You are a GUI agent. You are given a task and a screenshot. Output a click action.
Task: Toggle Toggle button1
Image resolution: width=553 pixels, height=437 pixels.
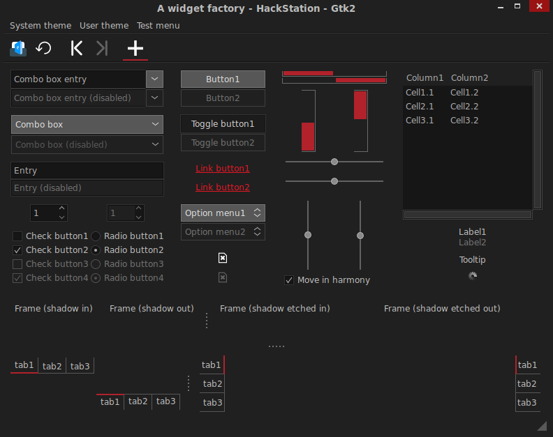coord(223,124)
